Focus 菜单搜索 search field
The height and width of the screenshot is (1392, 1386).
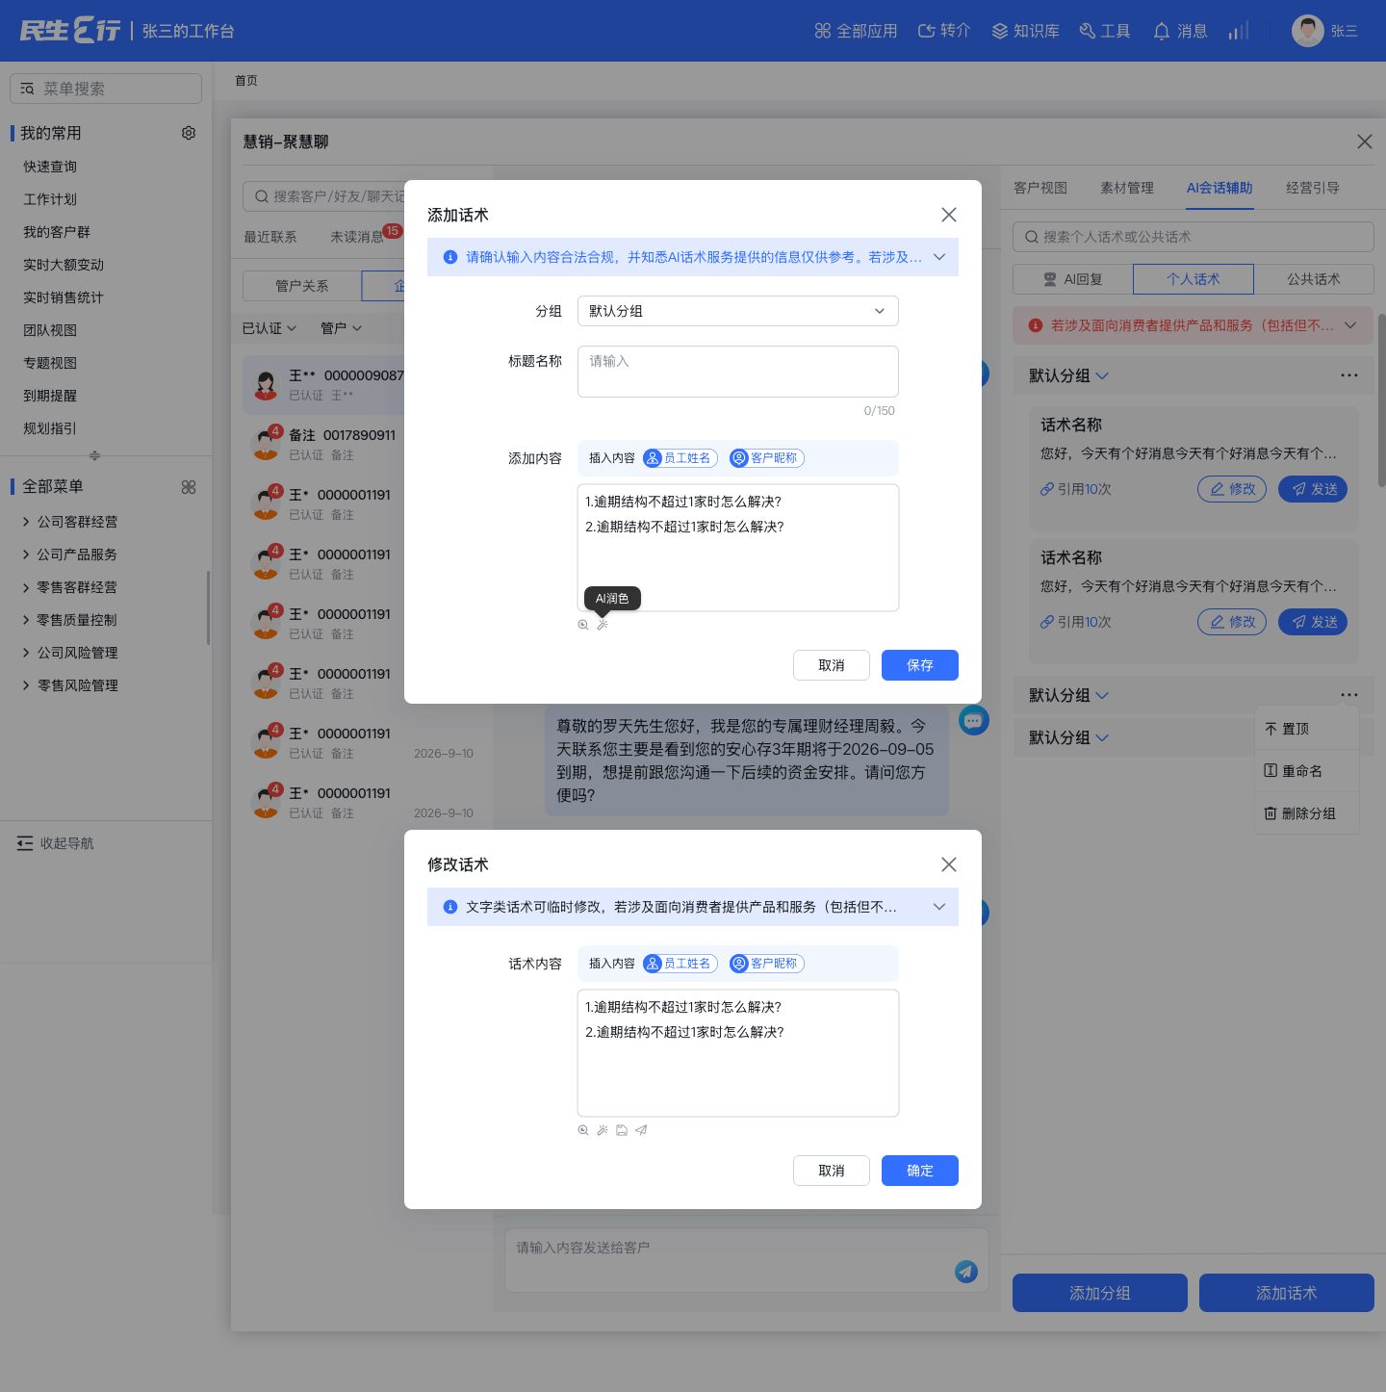click(106, 89)
